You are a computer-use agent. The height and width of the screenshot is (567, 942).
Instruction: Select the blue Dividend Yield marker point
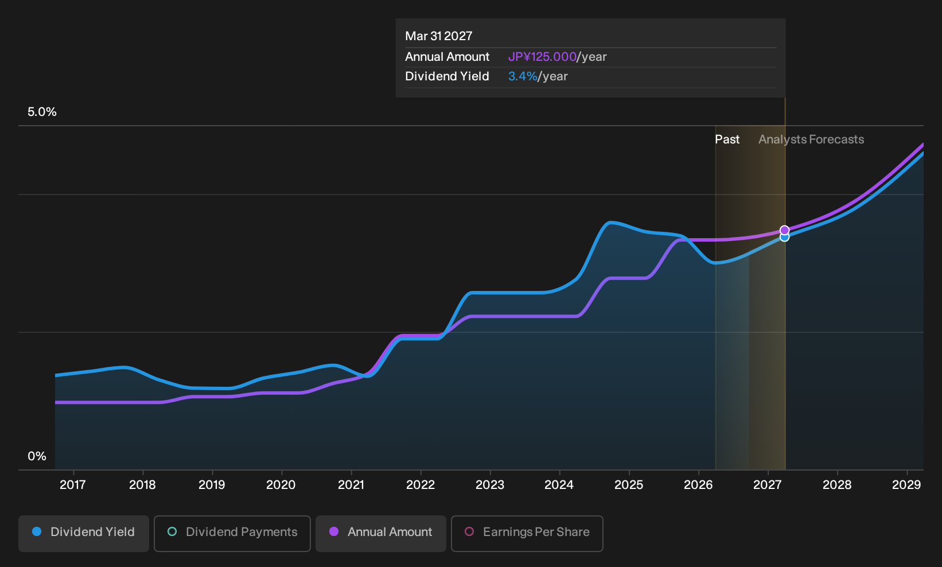click(785, 237)
